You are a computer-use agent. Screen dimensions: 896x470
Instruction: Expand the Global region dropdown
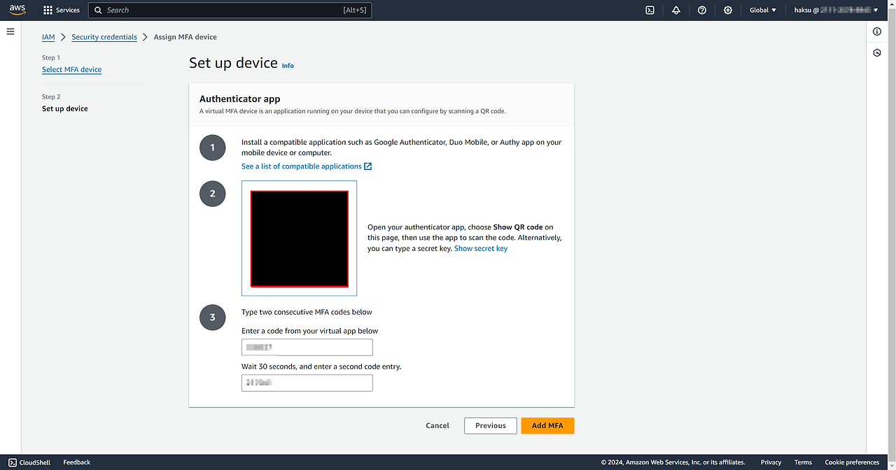point(762,10)
